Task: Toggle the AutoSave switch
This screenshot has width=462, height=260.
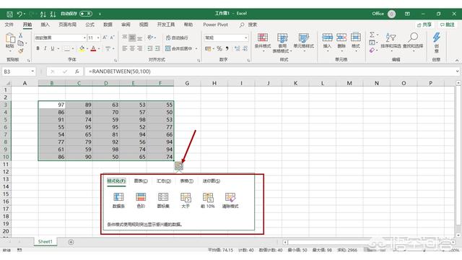Action: [x=86, y=14]
